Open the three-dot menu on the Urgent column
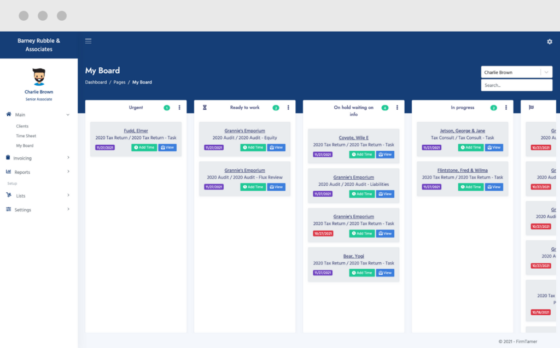 179,107
